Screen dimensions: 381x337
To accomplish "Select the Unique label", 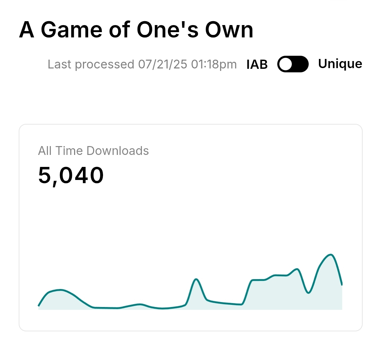I will pos(340,64).
